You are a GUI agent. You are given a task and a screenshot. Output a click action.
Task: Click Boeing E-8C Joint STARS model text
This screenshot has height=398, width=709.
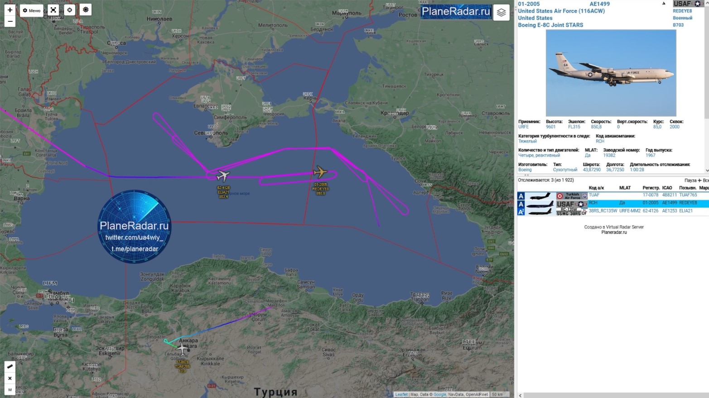point(550,25)
